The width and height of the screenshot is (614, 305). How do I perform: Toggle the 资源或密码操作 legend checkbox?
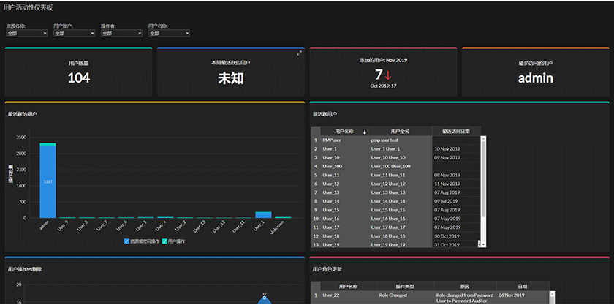click(126, 241)
